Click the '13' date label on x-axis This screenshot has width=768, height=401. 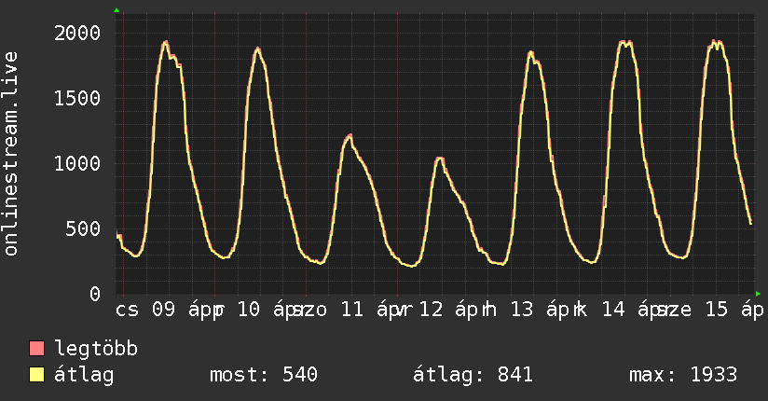pyautogui.click(x=522, y=310)
